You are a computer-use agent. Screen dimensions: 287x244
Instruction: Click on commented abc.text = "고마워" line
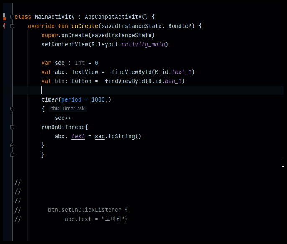pos(96,219)
